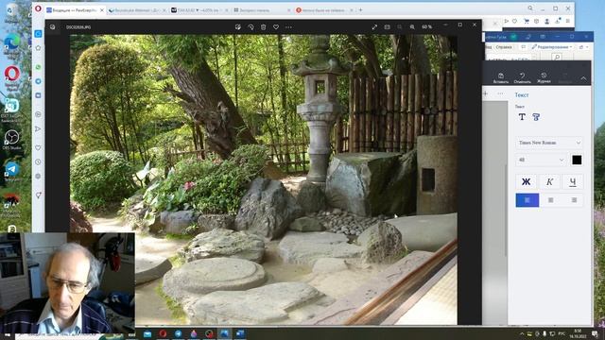This screenshot has width=605, height=340.
Task: Add the photo to favorites with the heart icon
Action: click(x=276, y=27)
